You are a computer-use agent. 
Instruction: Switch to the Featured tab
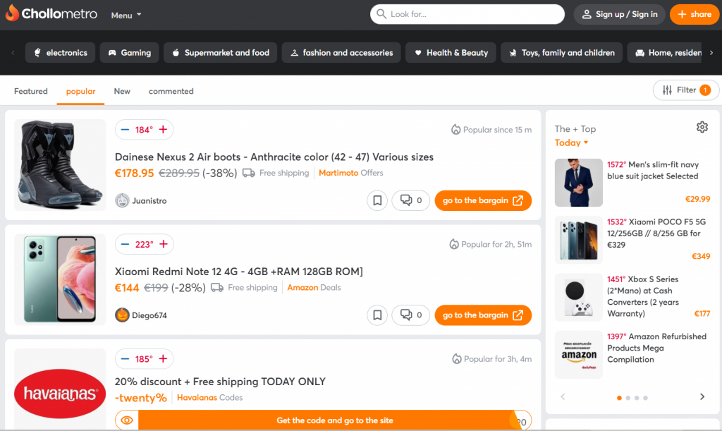(31, 91)
